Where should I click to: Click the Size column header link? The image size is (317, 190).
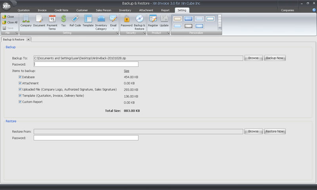(126, 71)
